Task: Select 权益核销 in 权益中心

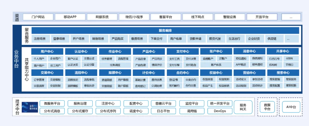Action: click(x=224, y=86)
